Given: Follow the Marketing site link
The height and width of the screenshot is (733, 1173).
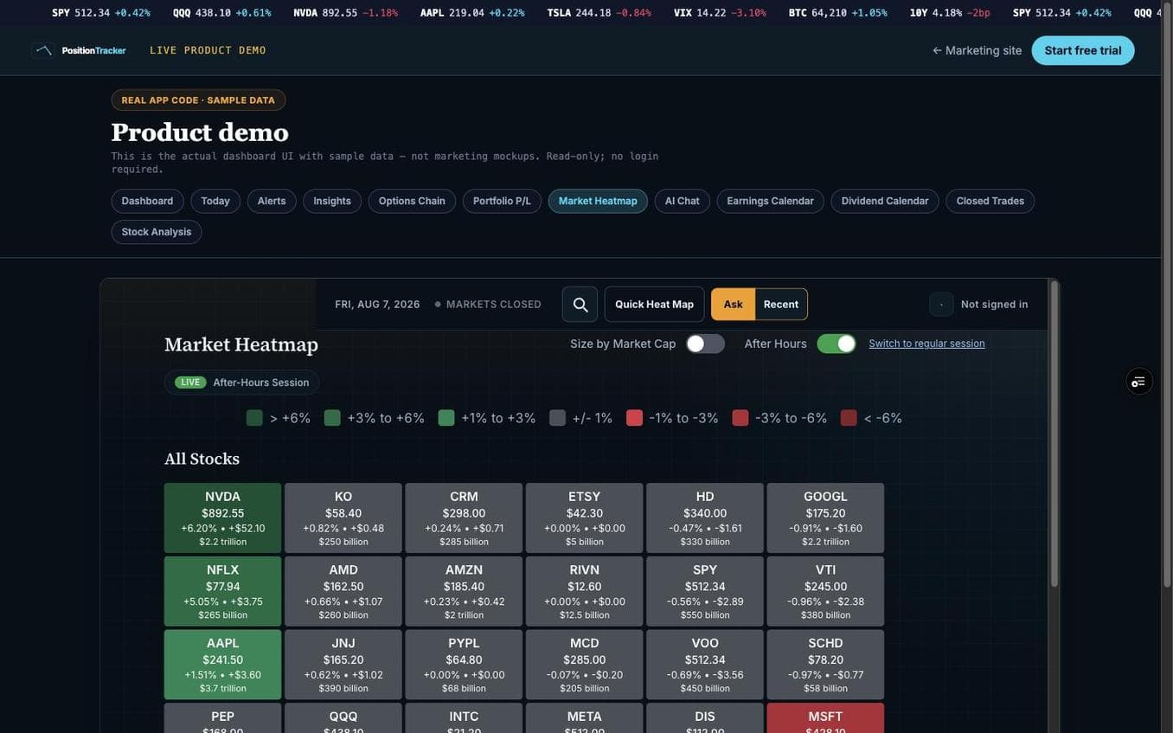Looking at the screenshot, I should (x=977, y=50).
